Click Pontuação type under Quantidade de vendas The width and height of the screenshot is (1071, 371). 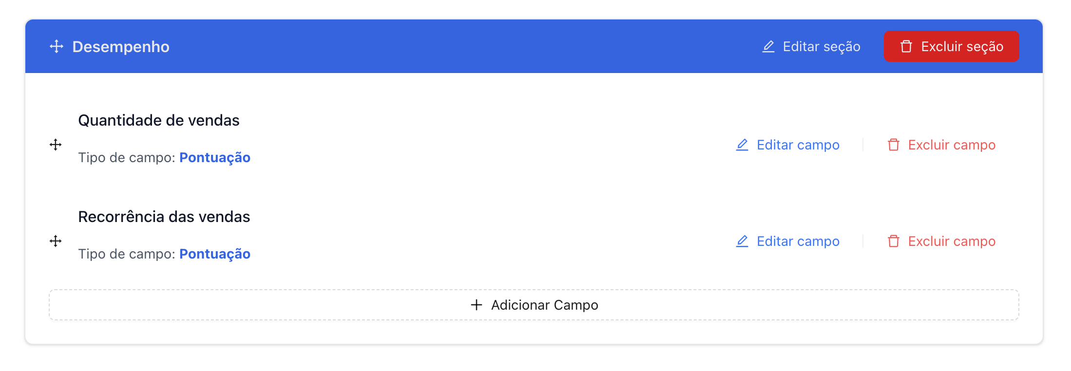[x=215, y=157]
